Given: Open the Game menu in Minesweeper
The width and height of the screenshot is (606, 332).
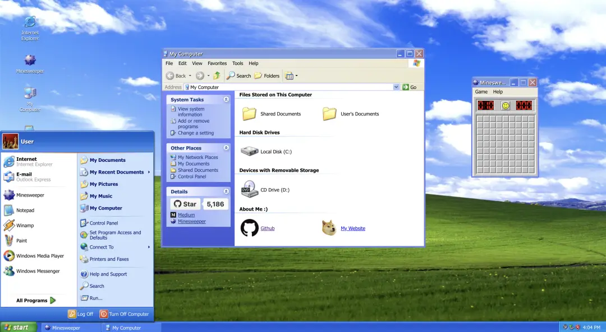Looking at the screenshot, I should [x=481, y=92].
